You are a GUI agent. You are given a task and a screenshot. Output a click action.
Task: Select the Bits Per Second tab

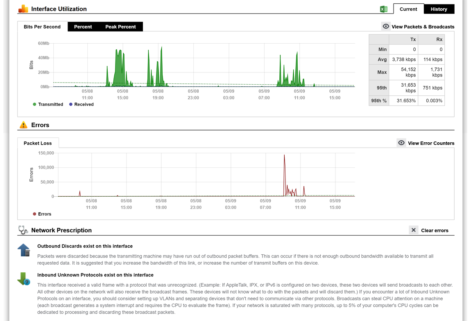42,27
